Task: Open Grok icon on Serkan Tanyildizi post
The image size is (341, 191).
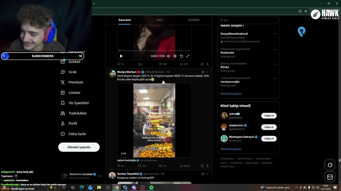Action: [203, 174]
